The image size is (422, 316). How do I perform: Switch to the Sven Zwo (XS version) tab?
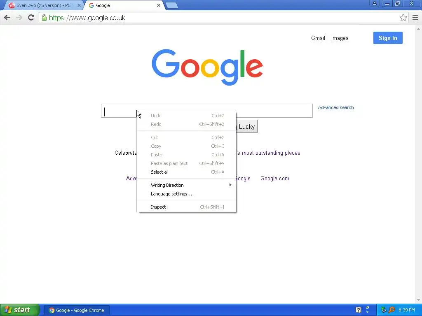43,5
